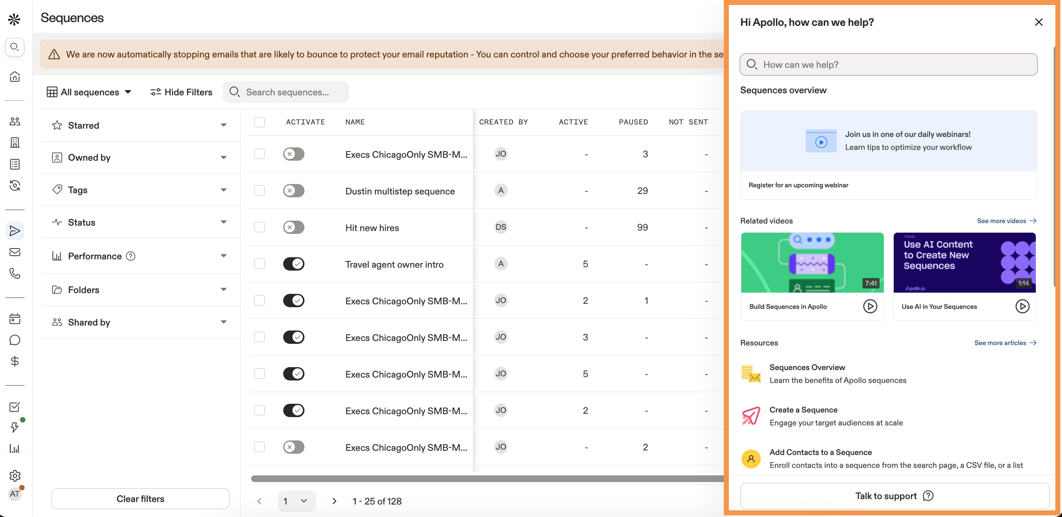Open the Home icon in sidebar

(15, 77)
